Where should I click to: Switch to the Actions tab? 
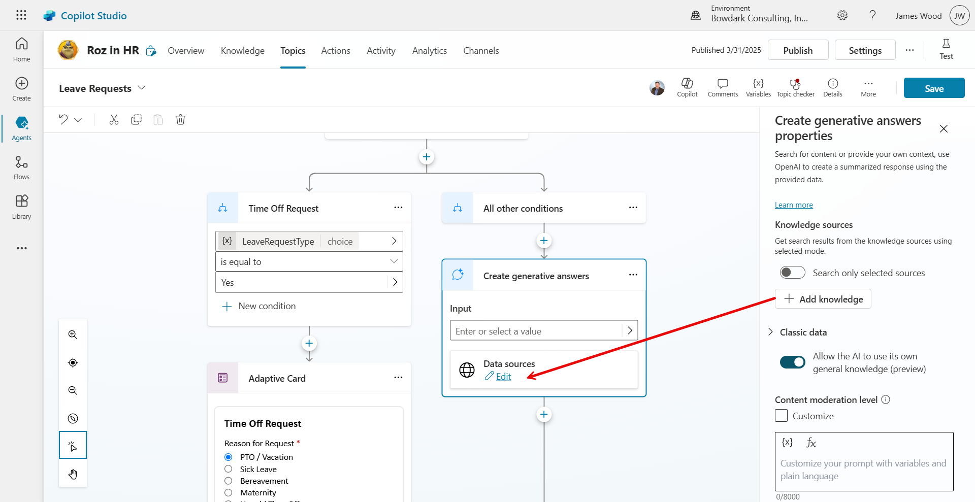[336, 50]
